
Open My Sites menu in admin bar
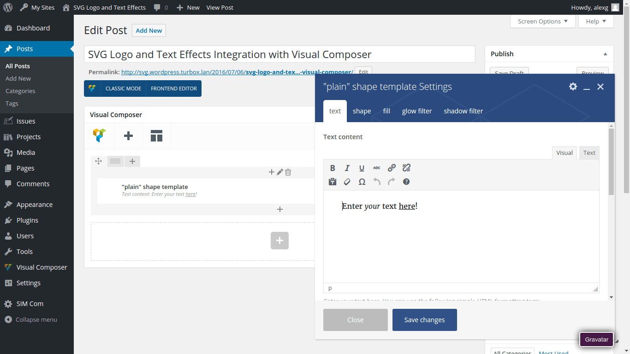[37, 7]
